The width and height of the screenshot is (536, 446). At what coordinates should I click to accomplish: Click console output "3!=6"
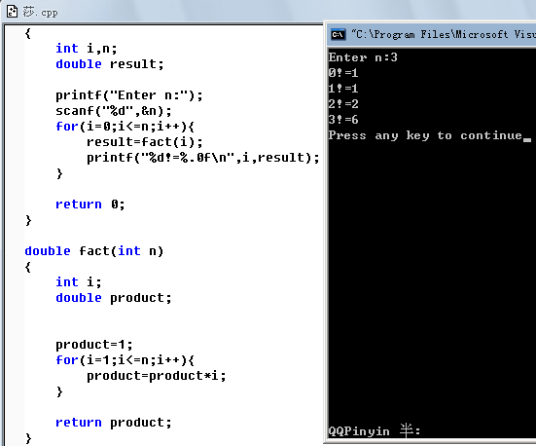pyautogui.click(x=343, y=120)
